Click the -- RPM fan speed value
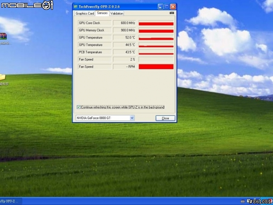This screenshot has height=205, width=273. point(124,67)
